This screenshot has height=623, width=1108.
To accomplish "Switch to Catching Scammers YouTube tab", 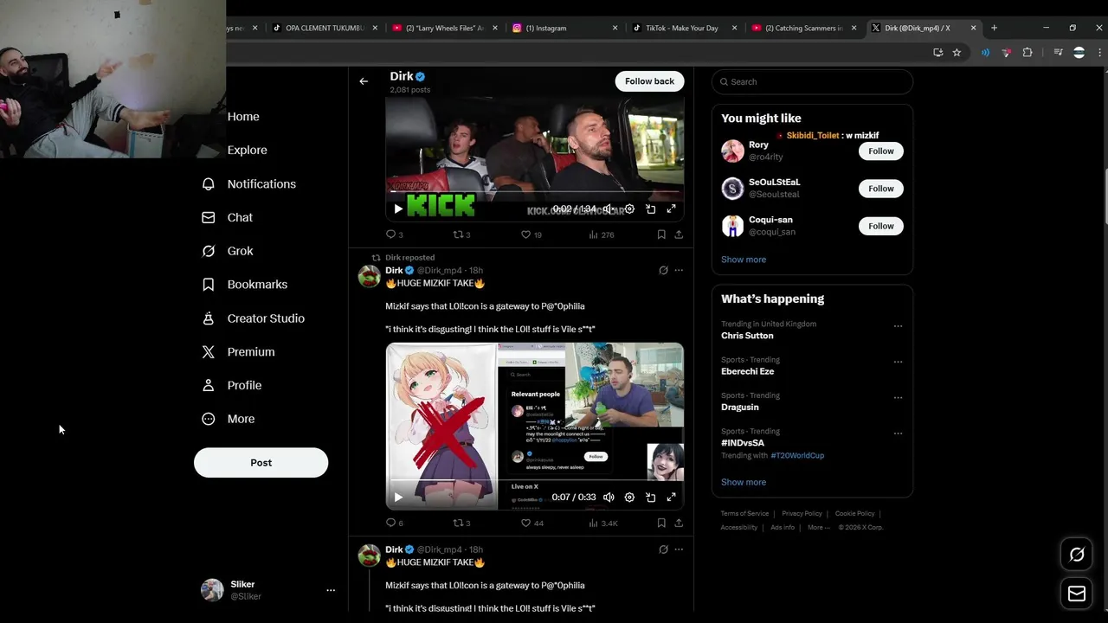I will point(805,28).
